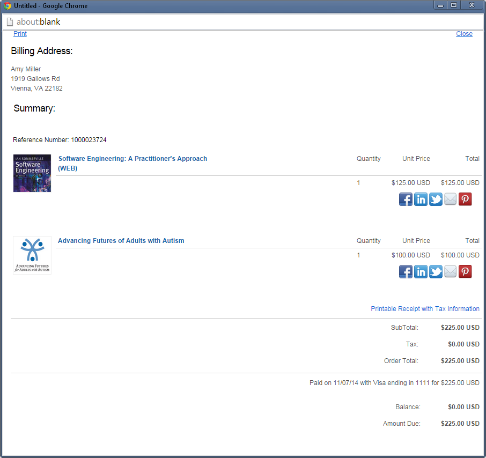This screenshot has height=458, width=486.
Task: Click SubTotal $225.00 USD amount
Action: 460,327
